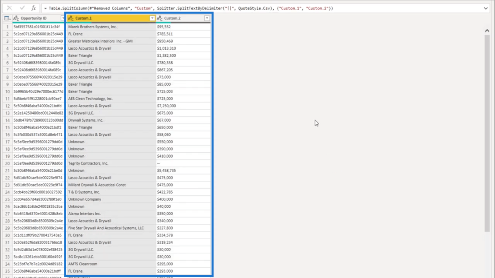495x278 pixels.
Task: Click the fx function icon
Action: click(34, 8)
